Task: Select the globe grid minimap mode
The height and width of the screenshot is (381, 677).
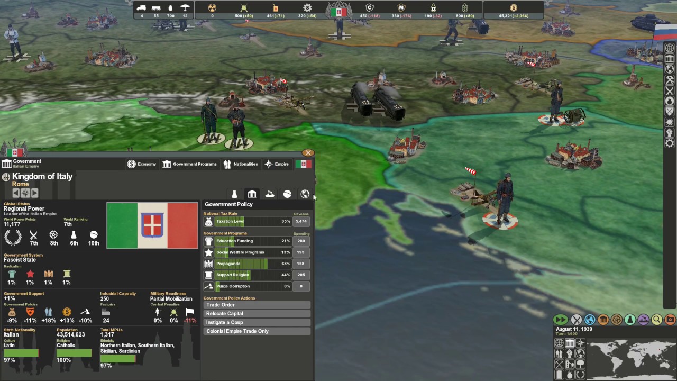Action: pos(559,343)
